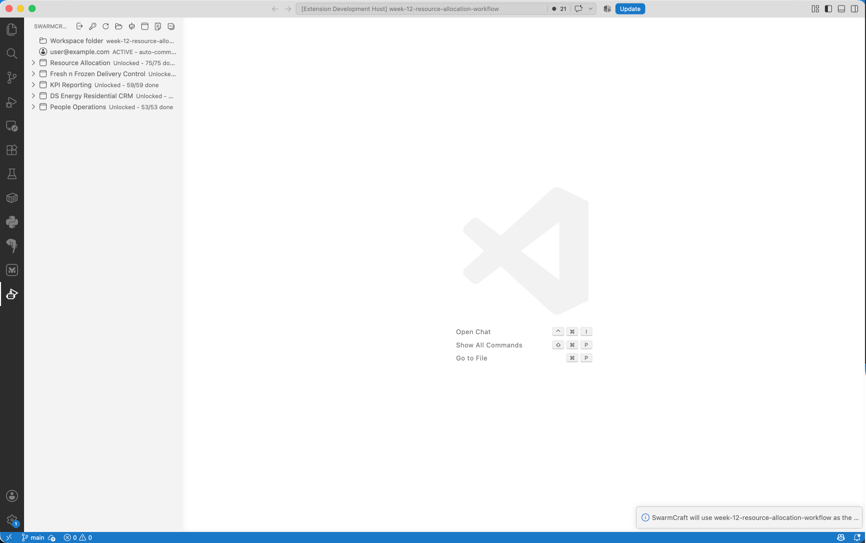Viewport: 866px width, 543px height.
Task: Open the Accounts menu icon
Action: [12, 496]
